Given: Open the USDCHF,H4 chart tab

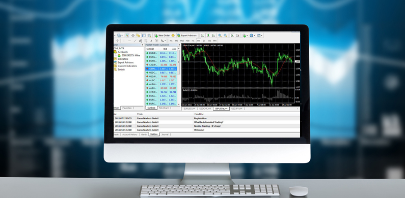Looking at the screenshot, I should click(x=205, y=109).
